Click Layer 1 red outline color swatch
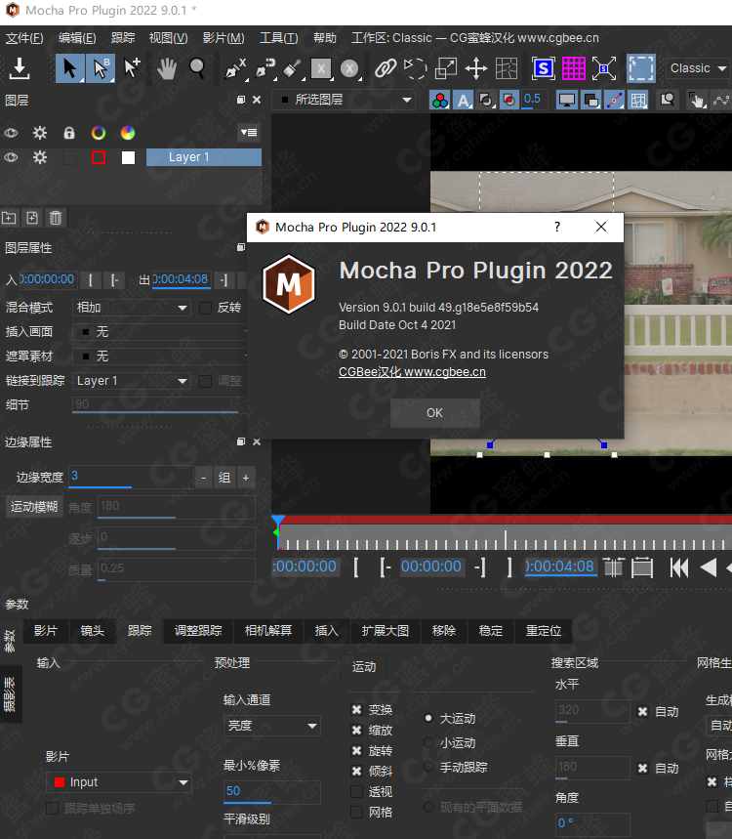Viewport: 732px width, 839px height. (99, 157)
